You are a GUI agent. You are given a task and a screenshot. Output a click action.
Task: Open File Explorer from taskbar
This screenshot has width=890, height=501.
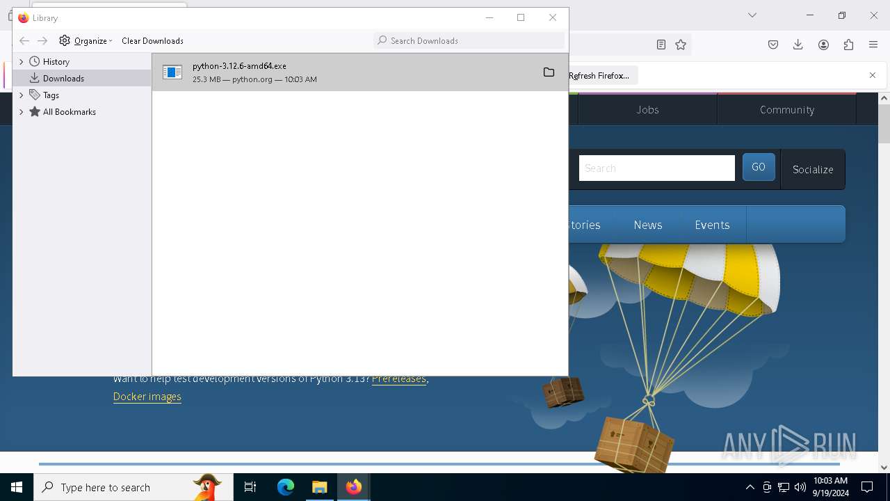pyautogui.click(x=319, y=487)
